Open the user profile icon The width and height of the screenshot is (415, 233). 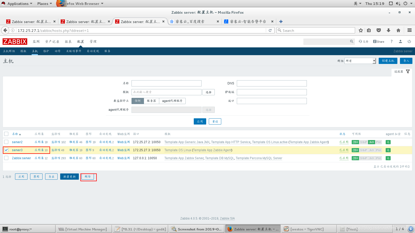pyautogui.click(x=400, y=41)
